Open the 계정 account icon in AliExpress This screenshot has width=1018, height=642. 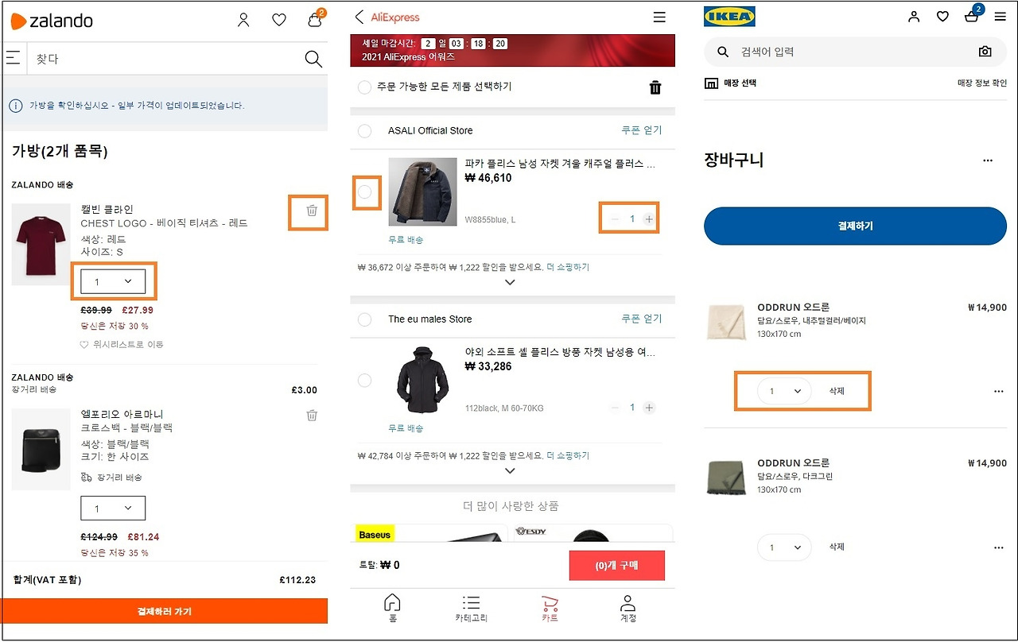click(x=628, y=604)
